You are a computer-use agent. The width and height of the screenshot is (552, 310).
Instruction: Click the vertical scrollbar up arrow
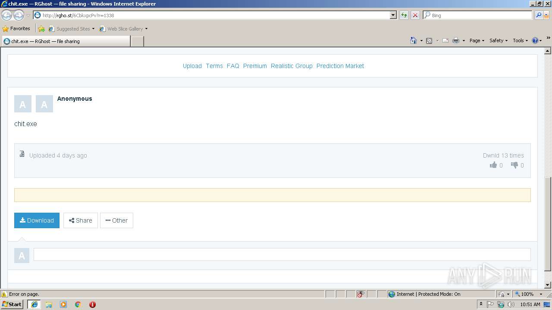coord(548,51)
